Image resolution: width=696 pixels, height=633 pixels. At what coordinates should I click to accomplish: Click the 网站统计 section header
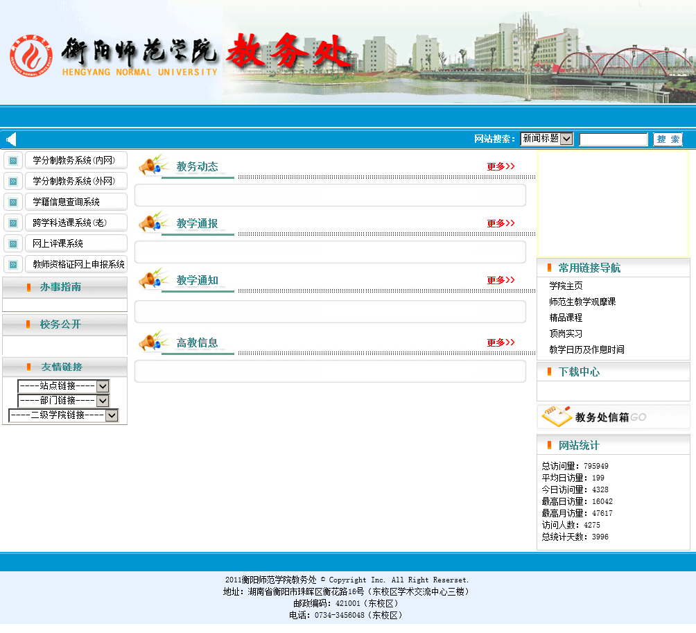tap(614, 445)
